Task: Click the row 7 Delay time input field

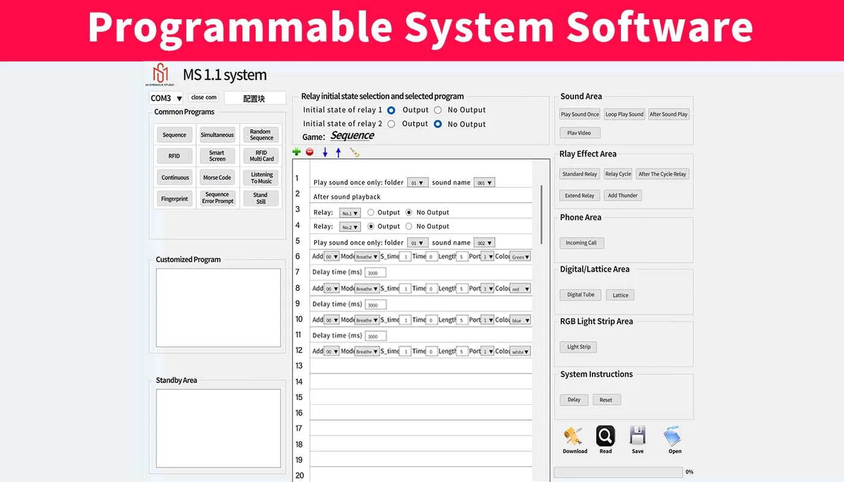Action: tap(376, 273)
